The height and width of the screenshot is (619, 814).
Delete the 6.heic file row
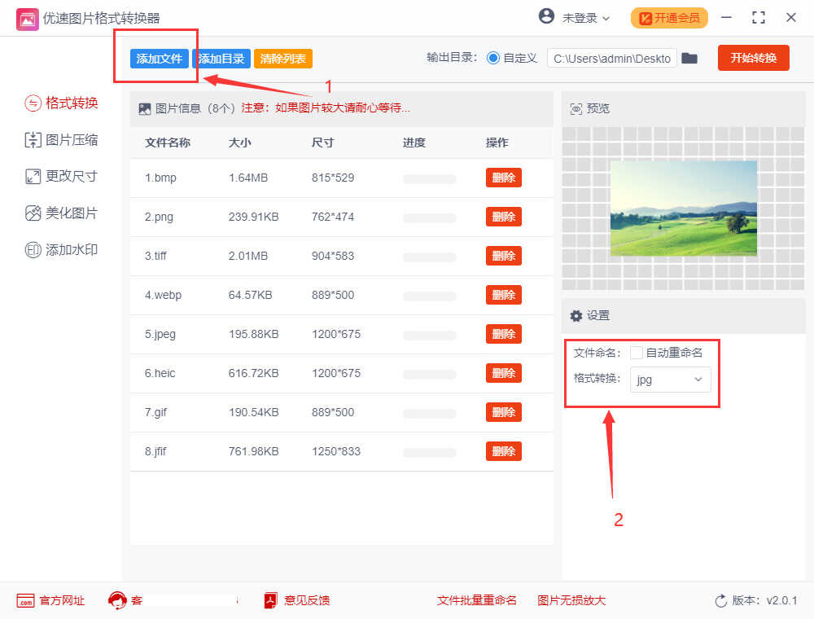(x=503, y=373)
